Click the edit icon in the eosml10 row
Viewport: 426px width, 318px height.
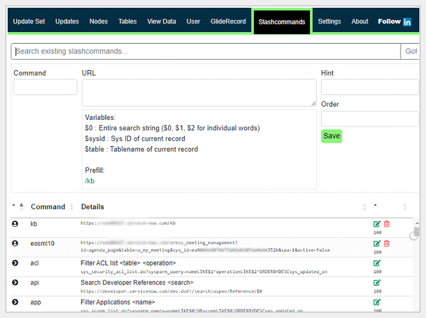[377, 243]
